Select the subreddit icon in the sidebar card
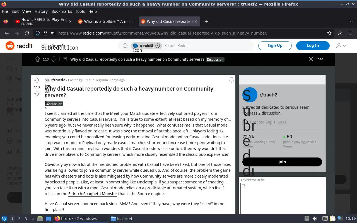 point(250,95)
